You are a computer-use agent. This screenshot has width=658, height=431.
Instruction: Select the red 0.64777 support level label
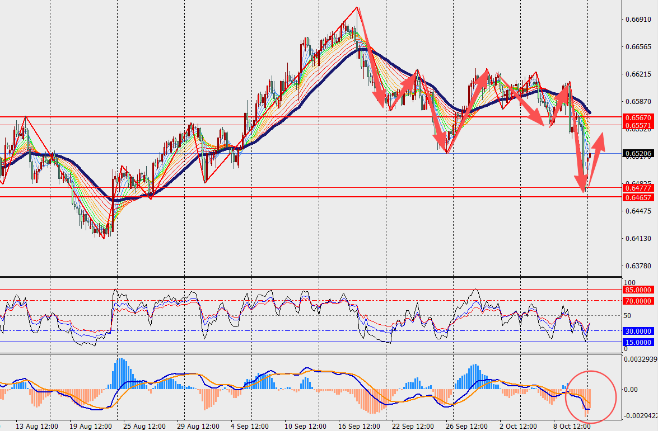coord(638,188)
